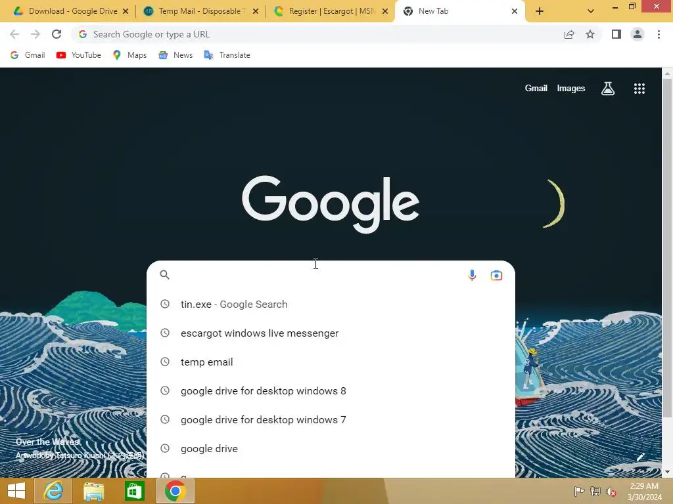The height and width of the screenshot is (504, 673).
Task: Click the magnifier icon in search box
Action: [165, 275]
